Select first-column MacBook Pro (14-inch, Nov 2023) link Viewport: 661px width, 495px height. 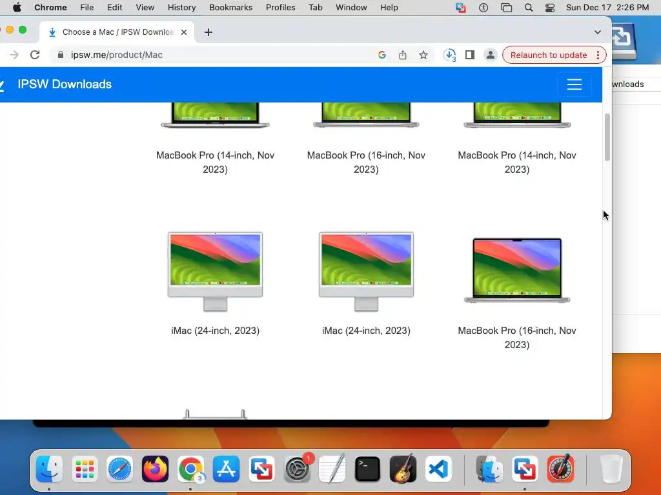click(x=215, y=162)
